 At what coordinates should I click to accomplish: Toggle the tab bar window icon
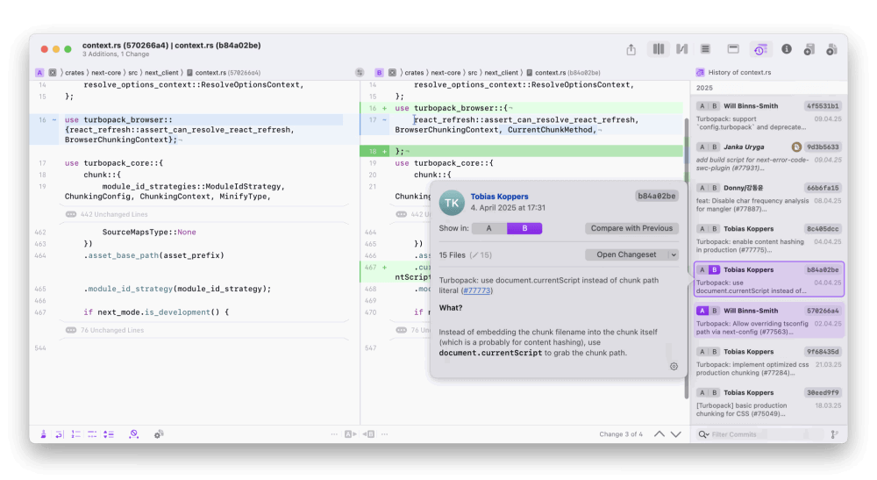pos(733,49)
